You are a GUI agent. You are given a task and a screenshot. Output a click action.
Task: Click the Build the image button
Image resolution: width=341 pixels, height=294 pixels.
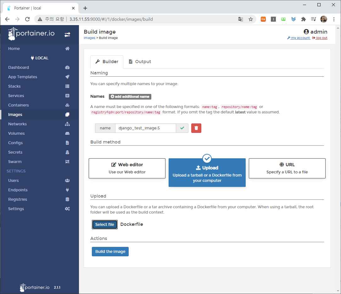click(110, 252)
